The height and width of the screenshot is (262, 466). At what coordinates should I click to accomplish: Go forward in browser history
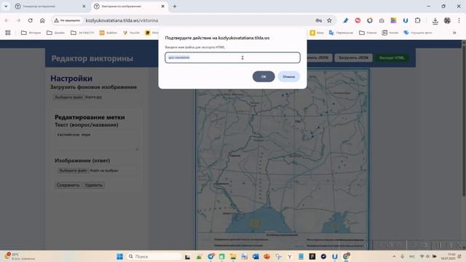click(18, 20)
